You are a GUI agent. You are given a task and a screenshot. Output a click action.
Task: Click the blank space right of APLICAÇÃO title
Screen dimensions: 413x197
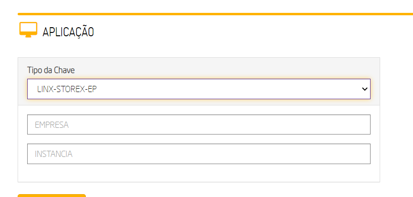[238, 32]
